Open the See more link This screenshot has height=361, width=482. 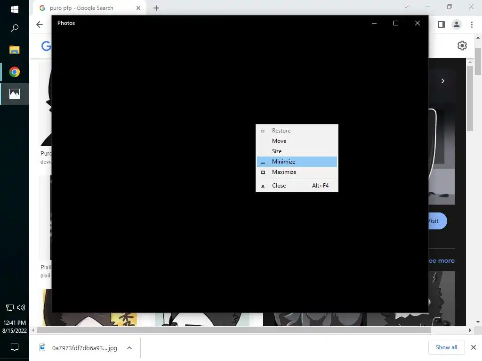tap(442, 260)
